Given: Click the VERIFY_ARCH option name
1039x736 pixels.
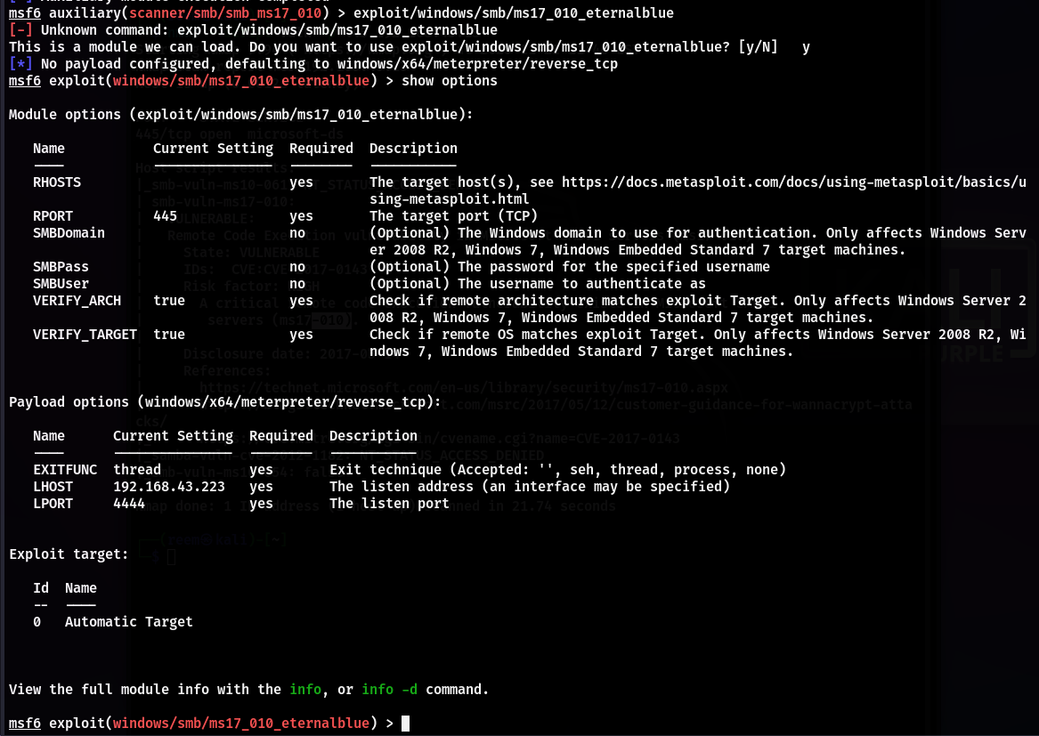Looking at the screenshot, I should 77,301.
